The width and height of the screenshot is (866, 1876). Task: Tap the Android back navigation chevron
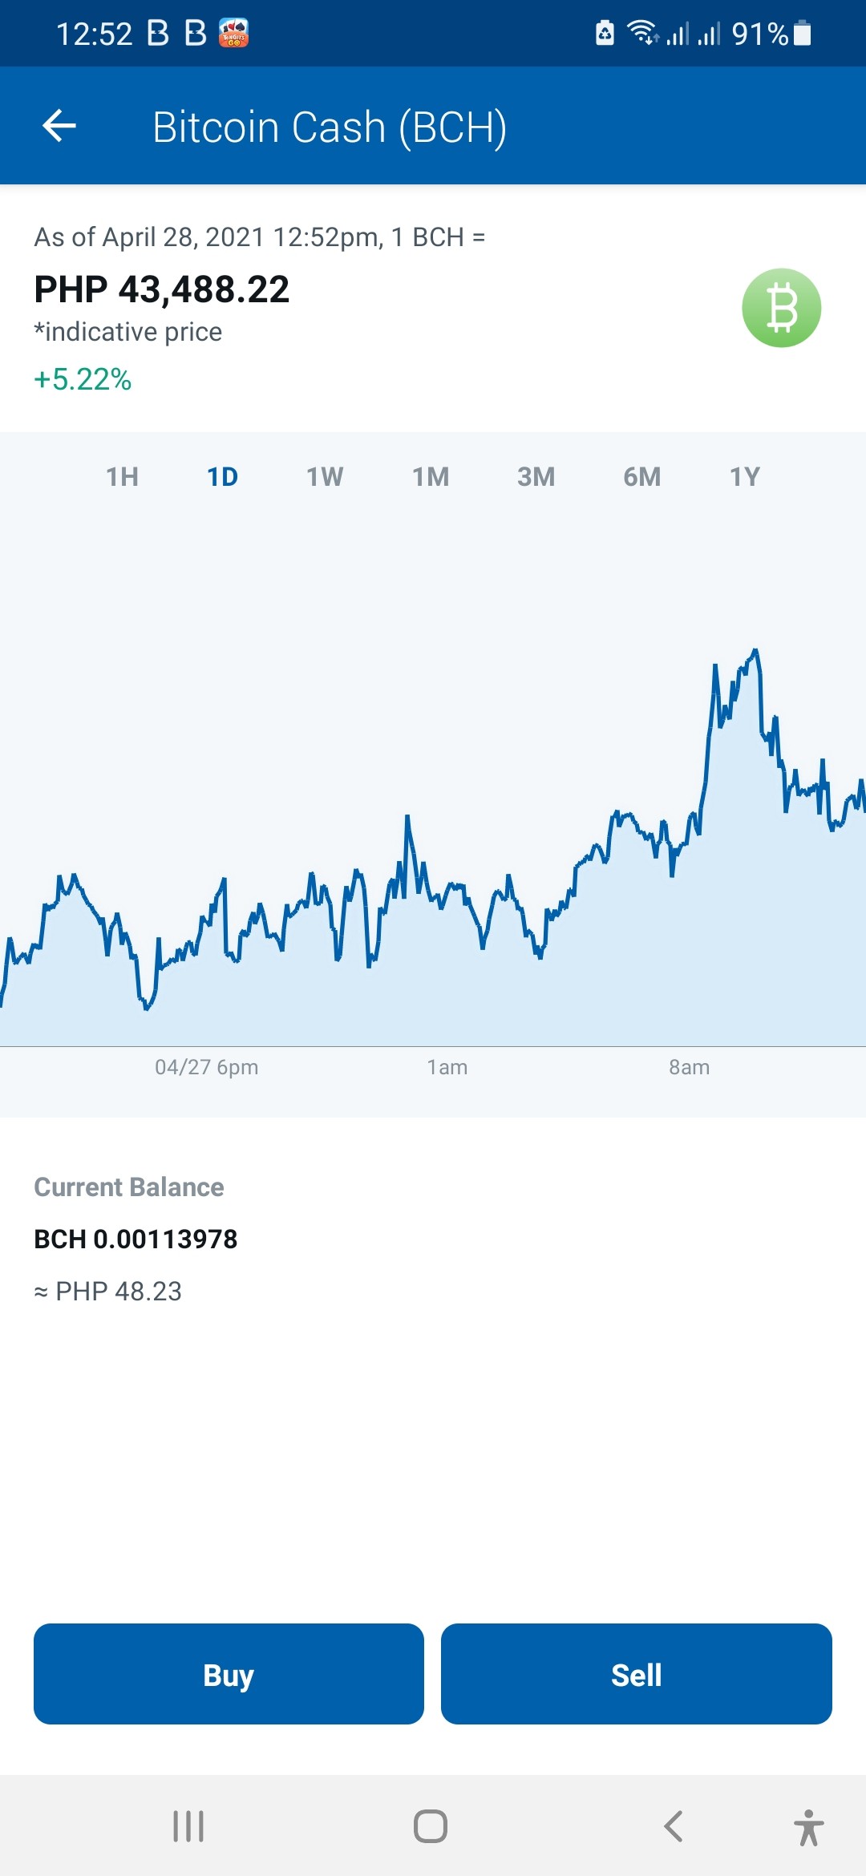(674, 1826)
